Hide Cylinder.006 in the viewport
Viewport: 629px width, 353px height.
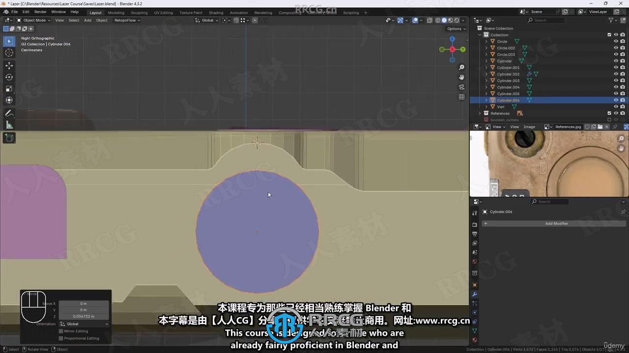[616, 100]
